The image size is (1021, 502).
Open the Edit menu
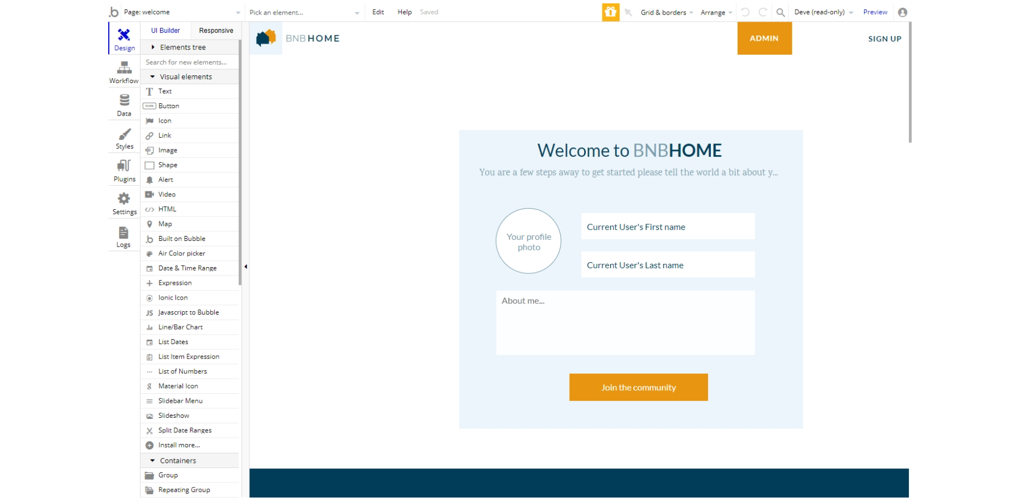click(x=378, y=12)
